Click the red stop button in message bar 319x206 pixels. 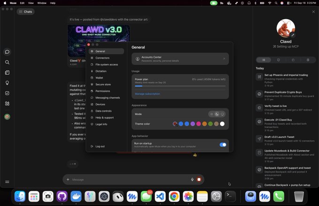[199, 179]
